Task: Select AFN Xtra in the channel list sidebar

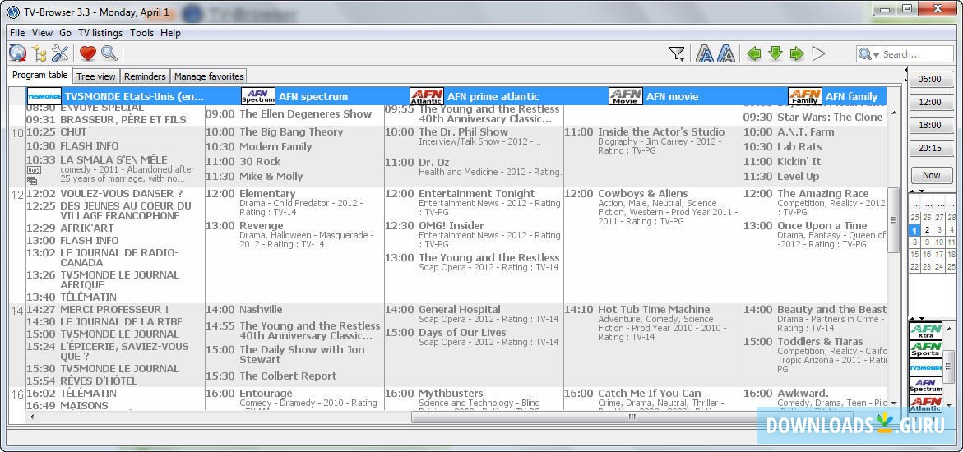Action: pyautogui.click(x=925, y=332)
